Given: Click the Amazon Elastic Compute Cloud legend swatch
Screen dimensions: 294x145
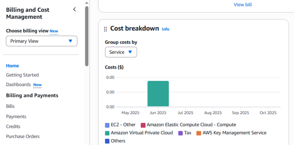Looking at the screenshot, I should 143,125.
